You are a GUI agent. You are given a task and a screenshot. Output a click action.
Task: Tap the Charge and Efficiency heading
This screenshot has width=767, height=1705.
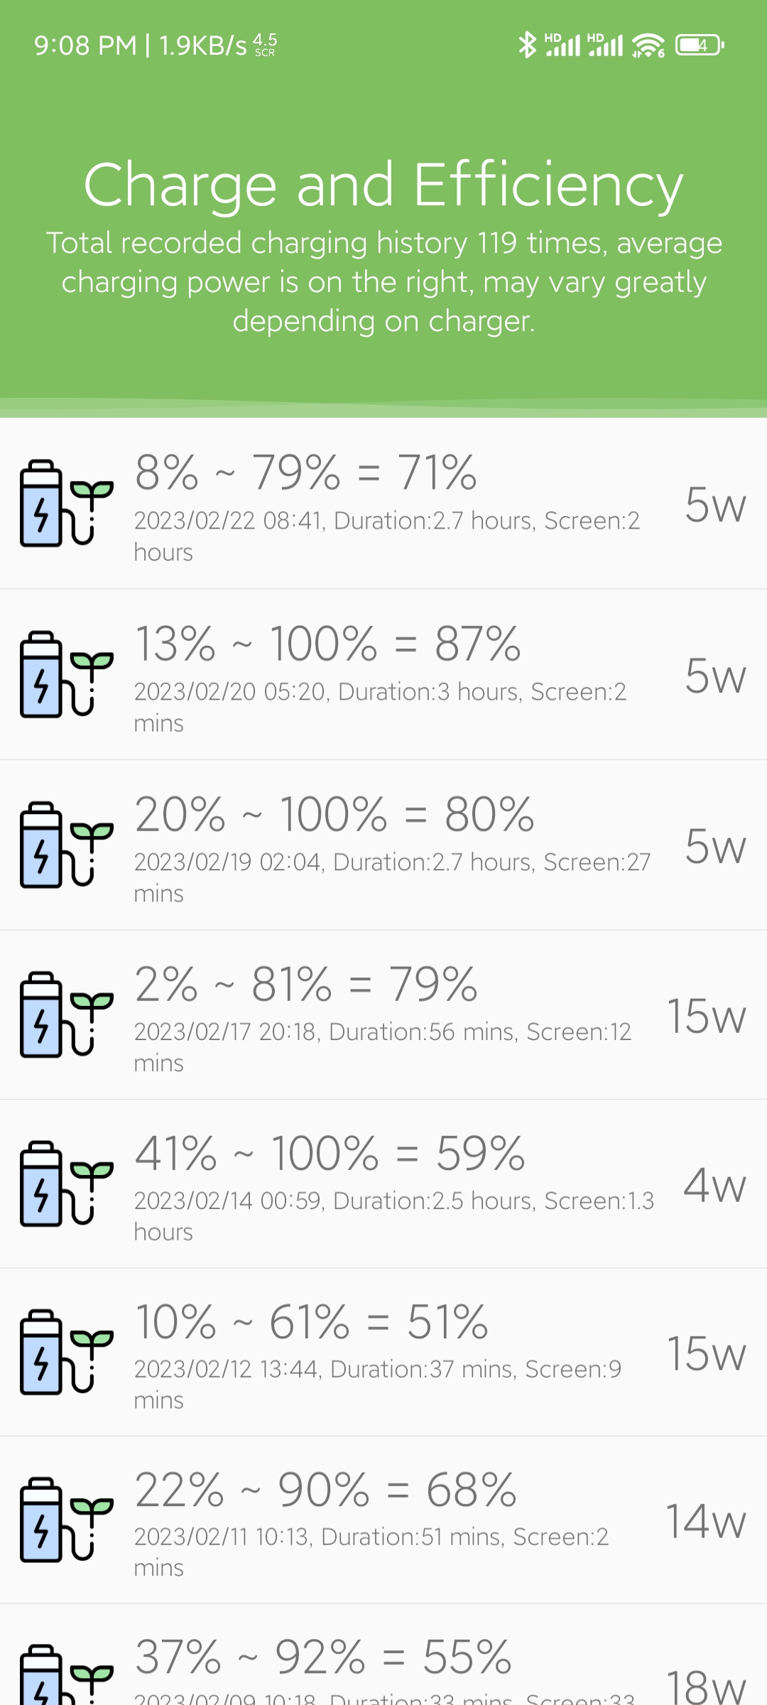pos(383,185)
